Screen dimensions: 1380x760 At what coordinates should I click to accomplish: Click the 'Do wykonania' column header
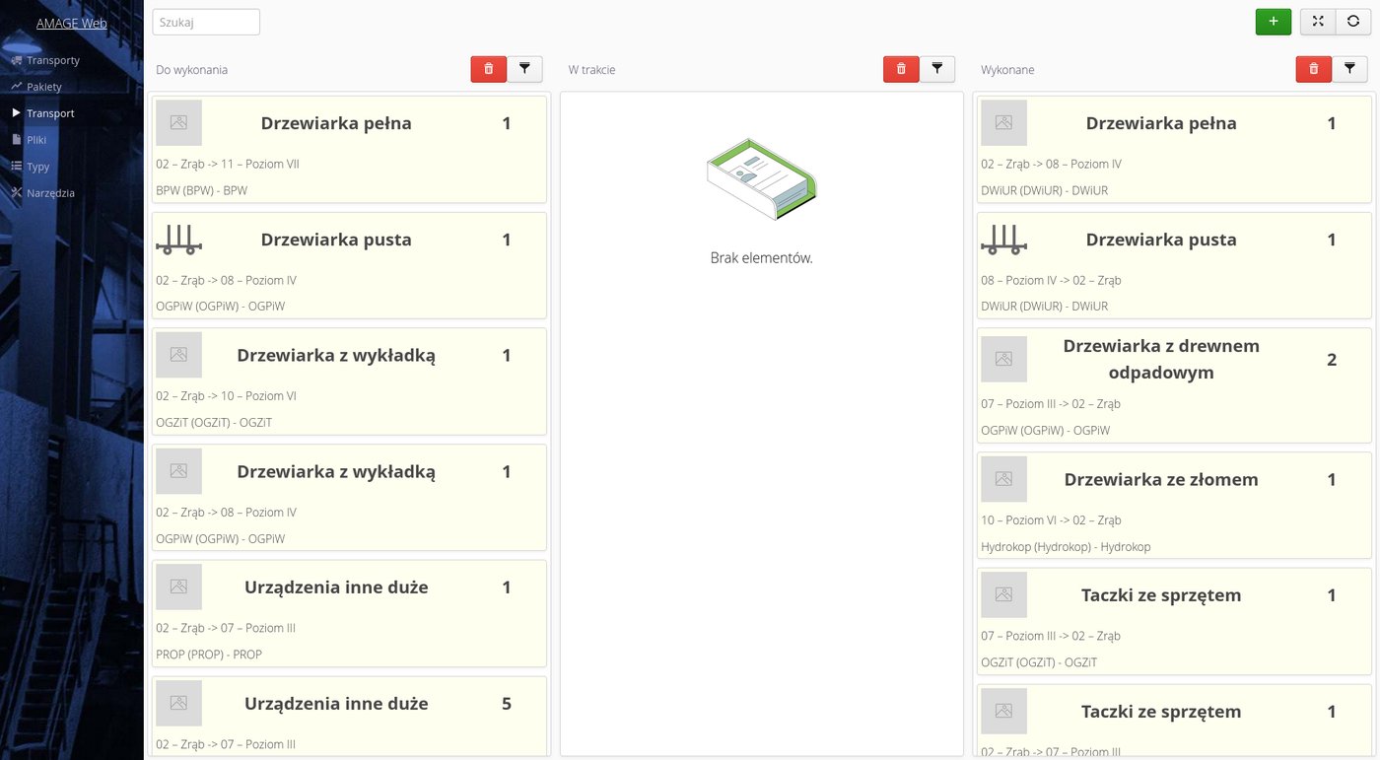tap(192, 70)
